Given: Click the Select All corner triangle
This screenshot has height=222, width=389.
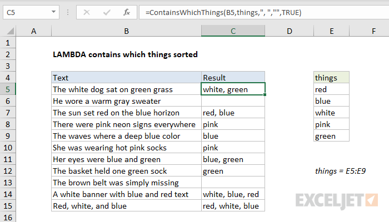Looking at the screenshot, I should [x=10, y=31].
